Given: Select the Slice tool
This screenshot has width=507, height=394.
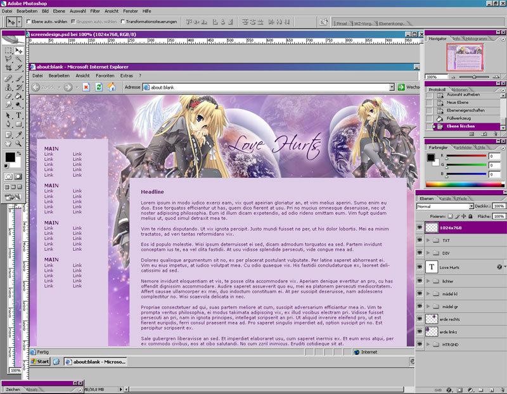Looking at the screenshot, I should coord(18,67).
